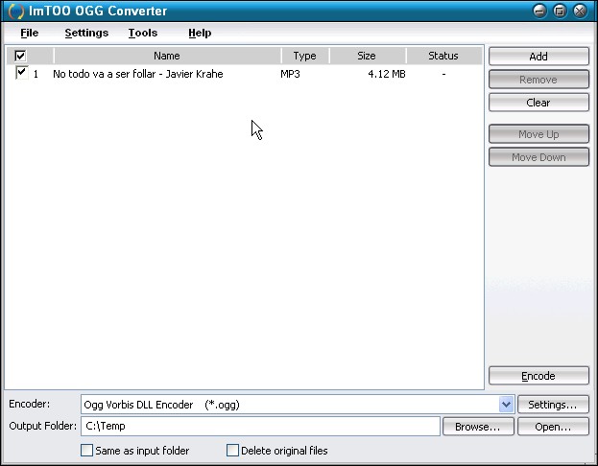Enable 'Delete original files' checkbox
Screen dimensions: 598x466
click(x=232, y=451)
